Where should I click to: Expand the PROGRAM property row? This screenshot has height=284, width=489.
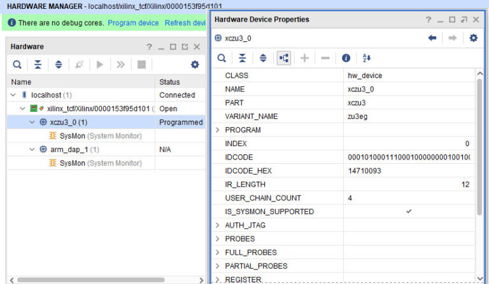pyautogui.click(x=217, y=130)
